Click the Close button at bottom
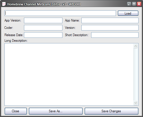143x117 pixels. click(16, 111)
